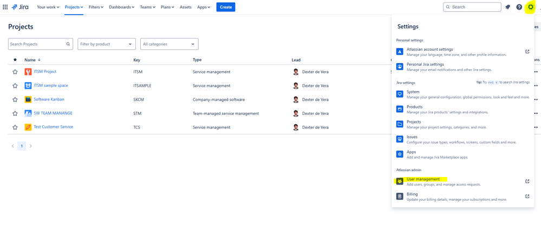541x225 pixels.
Task: Expand the Projects navigation menu
Action: click(74, 7)
